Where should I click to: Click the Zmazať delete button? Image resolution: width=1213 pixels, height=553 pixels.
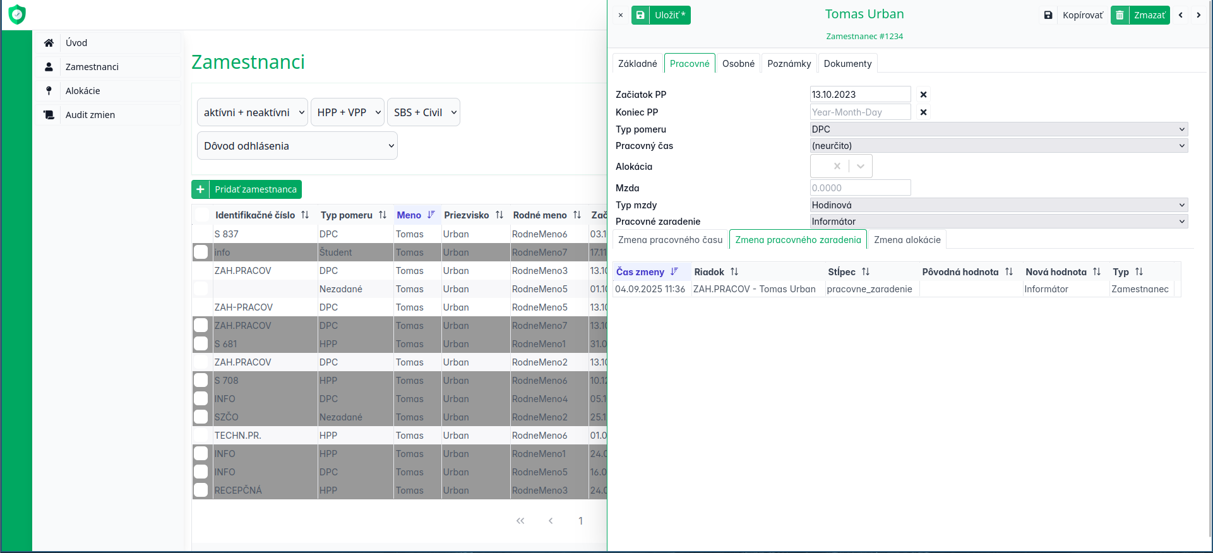1140,15
